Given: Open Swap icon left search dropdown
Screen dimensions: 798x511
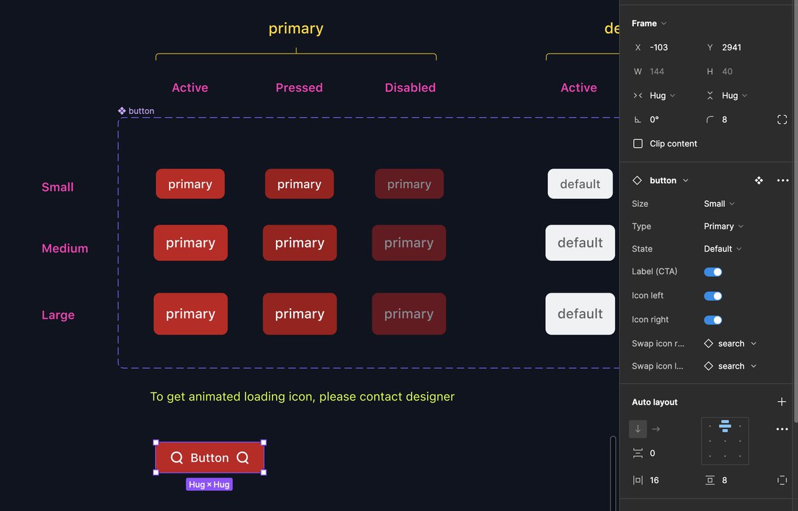Looking at the screenshot, I should [x=730, y=367].
